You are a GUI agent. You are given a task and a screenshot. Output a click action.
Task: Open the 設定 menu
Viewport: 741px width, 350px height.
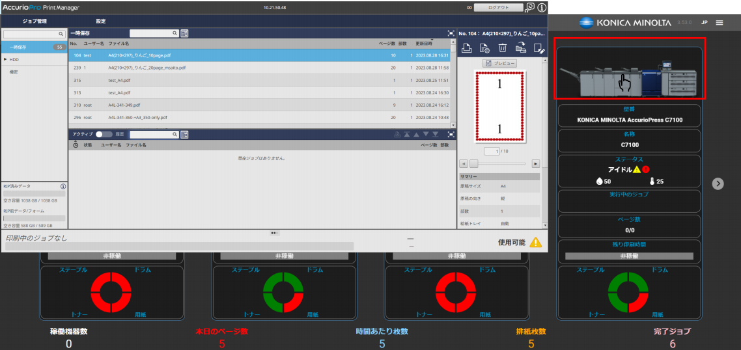point(101,21)
